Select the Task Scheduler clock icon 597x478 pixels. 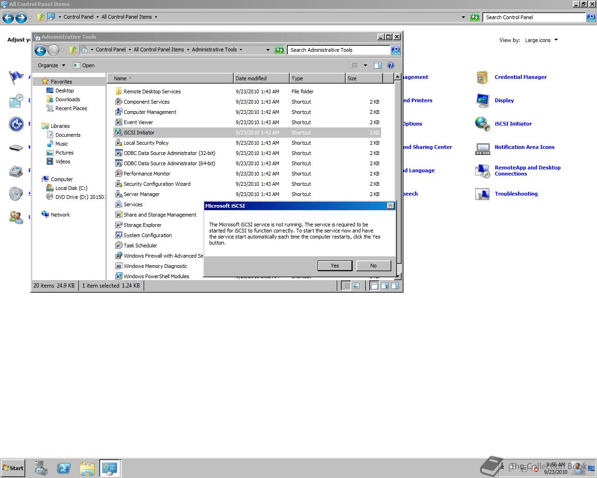coord(118,246)
